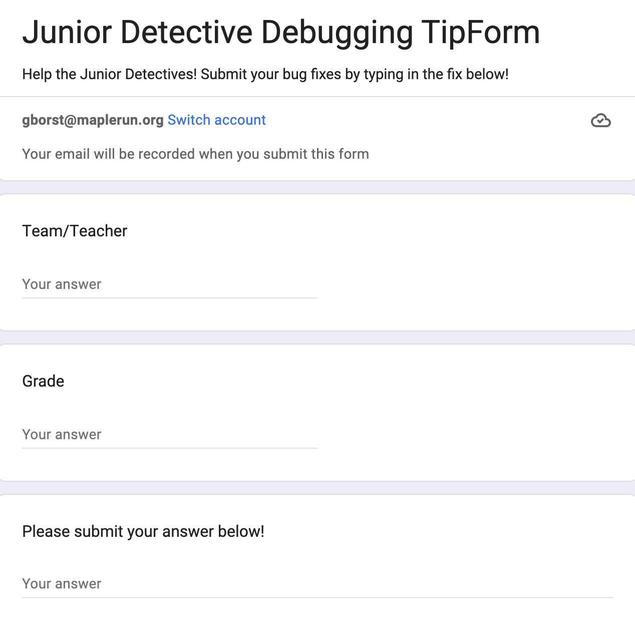This screenshot has width=635, height=624.
Task: Open the Switch account link
Action: pyautogui.click(x=216, y=120)
